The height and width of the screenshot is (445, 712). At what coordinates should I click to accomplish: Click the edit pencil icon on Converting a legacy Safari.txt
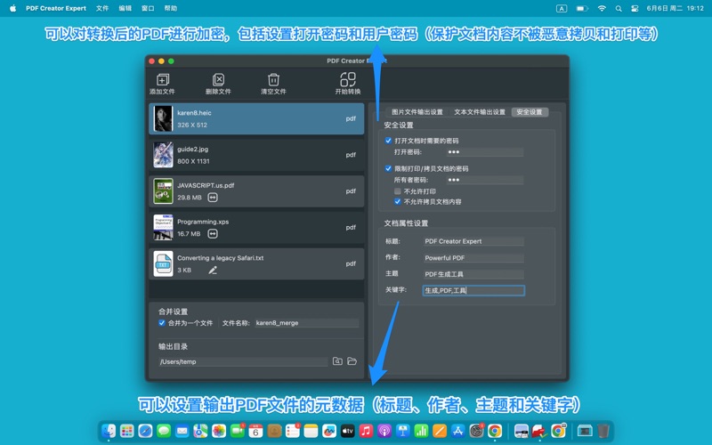[213, 271]
